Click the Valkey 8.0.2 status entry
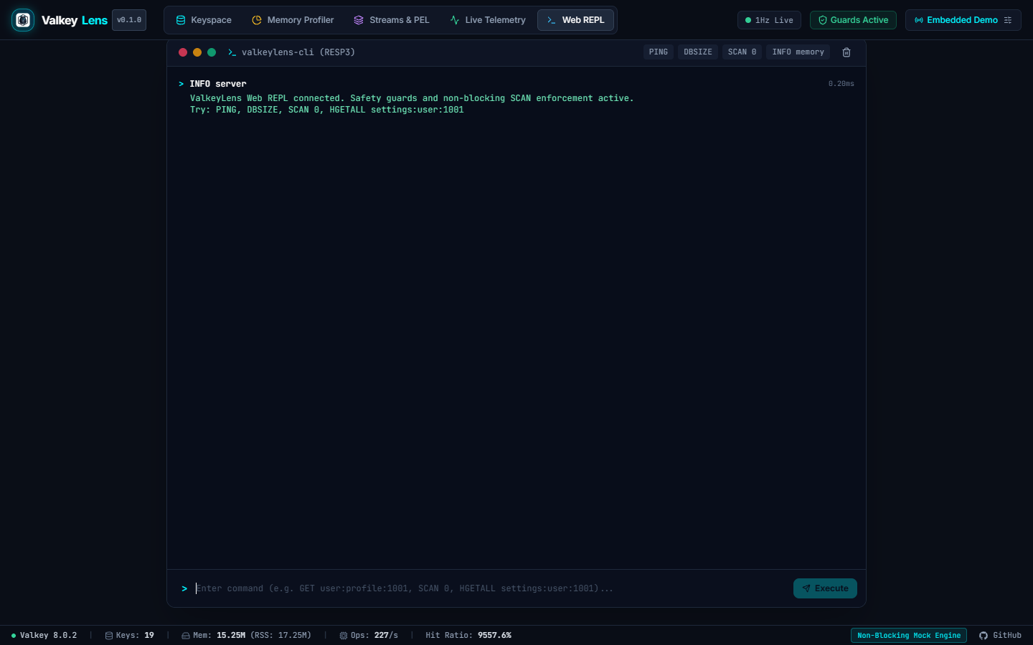Viewport: 1033px width, 645px height. pos(44,636)
